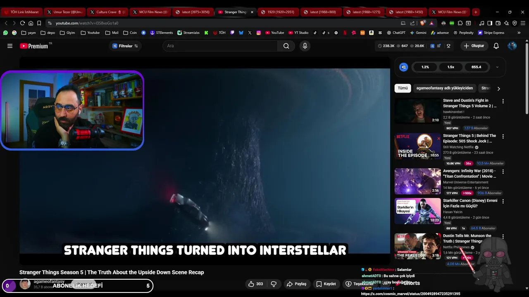Open the yayın bookmarks folder

tap(29, 33)
